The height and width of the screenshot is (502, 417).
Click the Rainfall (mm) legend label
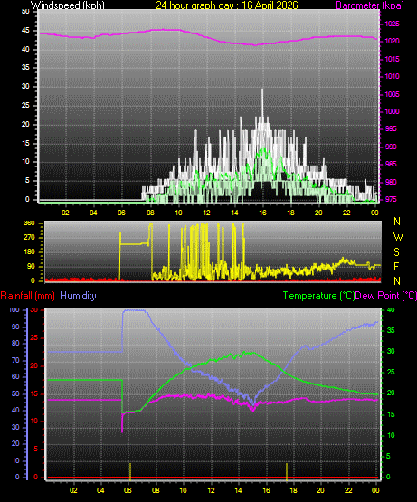27,296
